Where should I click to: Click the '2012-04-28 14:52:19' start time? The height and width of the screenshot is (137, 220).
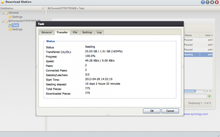[99, 79]
